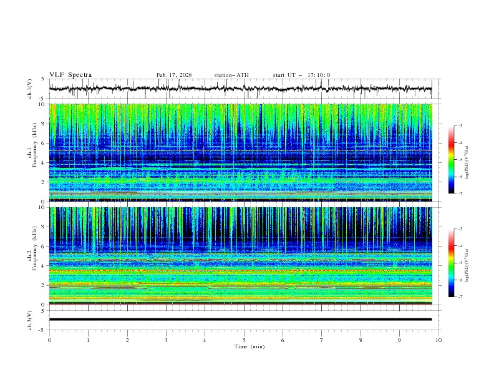The height and width of the screenshot is (382, 494).
Task: Click the 'start UT = 17:10:0' text
Action: tap(301, 75)
